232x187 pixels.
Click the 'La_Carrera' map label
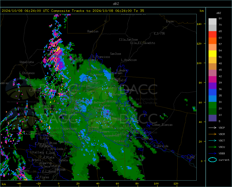click(31, 133)
